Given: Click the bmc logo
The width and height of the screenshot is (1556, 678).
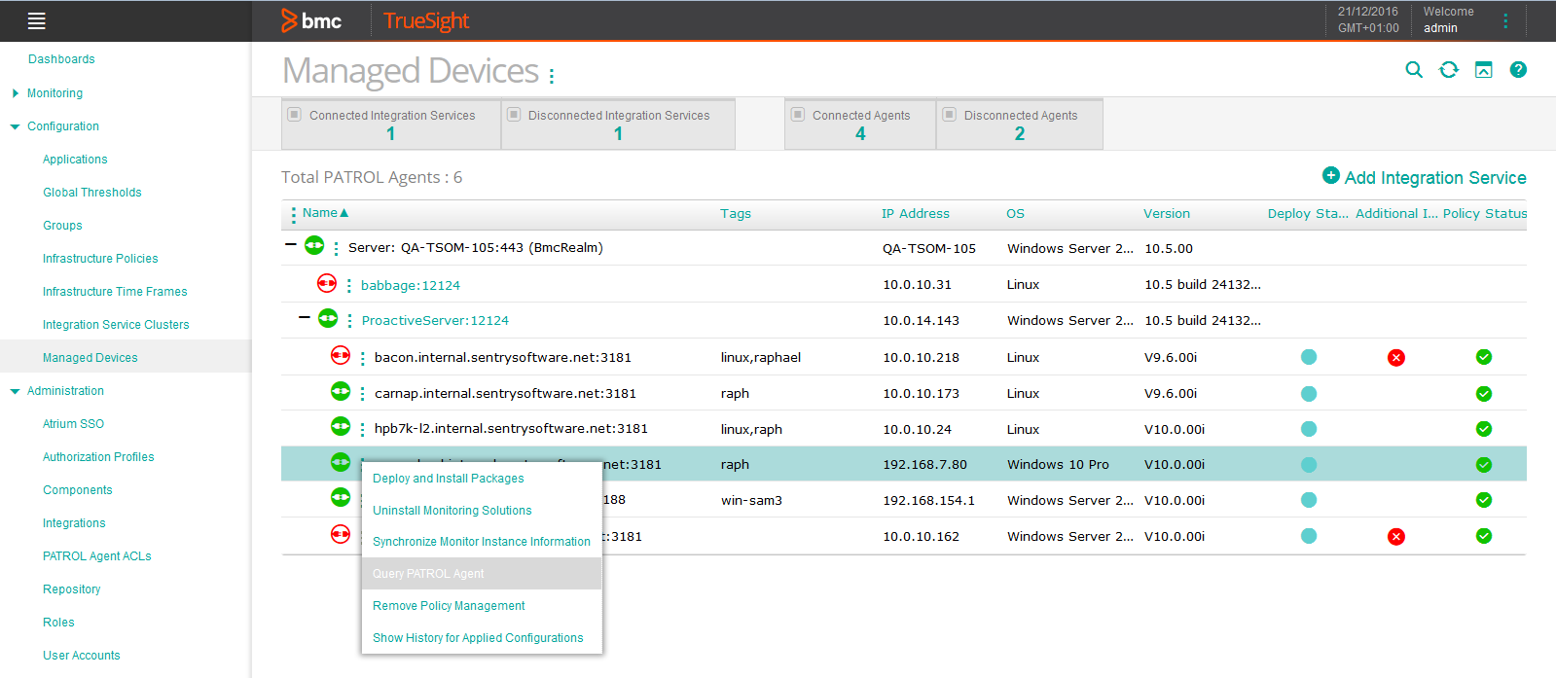Looking at the screenshot, I should tap(311, 20).
